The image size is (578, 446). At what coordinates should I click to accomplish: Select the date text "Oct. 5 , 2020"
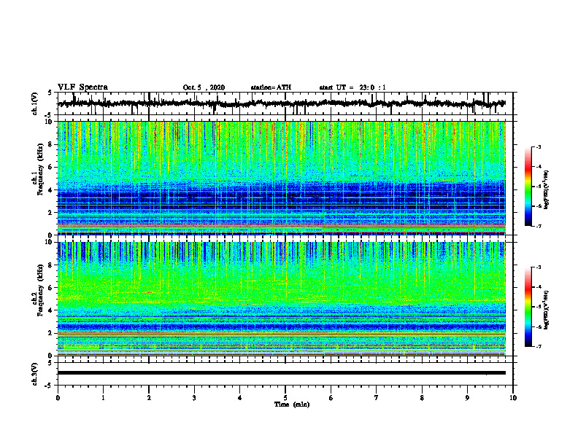click(204, 87)
